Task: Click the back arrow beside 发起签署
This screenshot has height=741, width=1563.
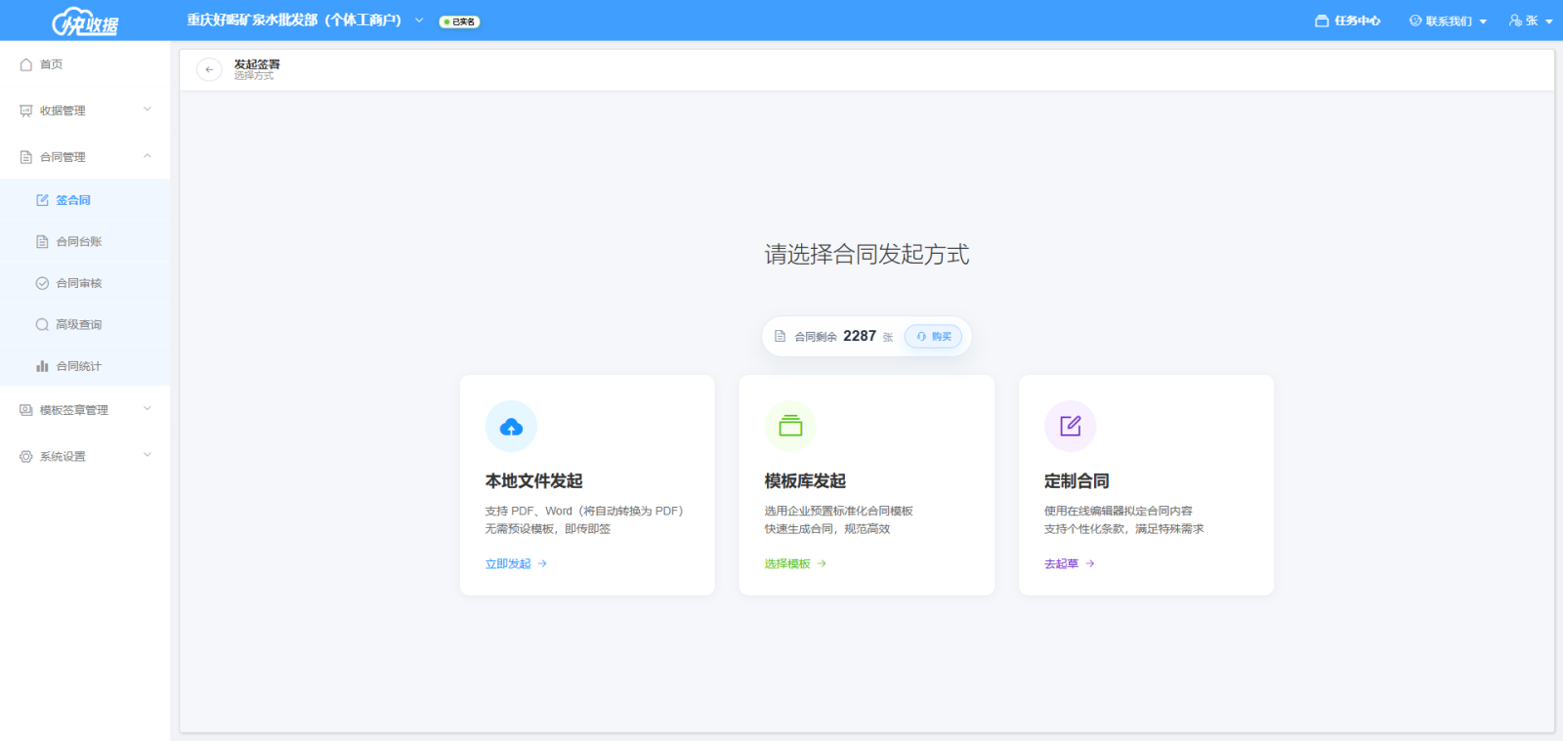Action: [x=209, y=69]
